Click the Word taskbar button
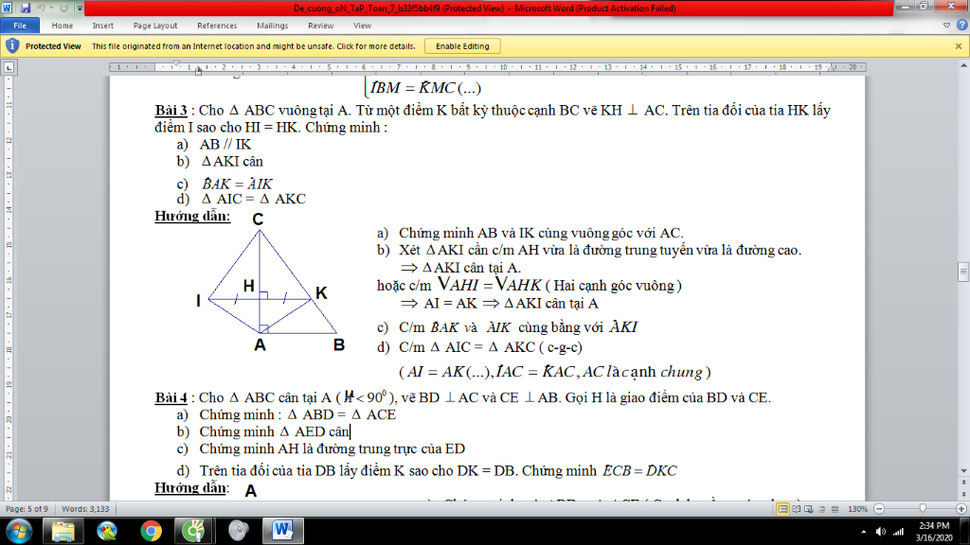This screenshot has width=970, height=545. tap(282, 532)
